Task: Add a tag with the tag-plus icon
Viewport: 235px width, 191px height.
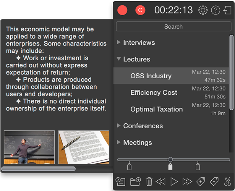Action: coord(201,181)
